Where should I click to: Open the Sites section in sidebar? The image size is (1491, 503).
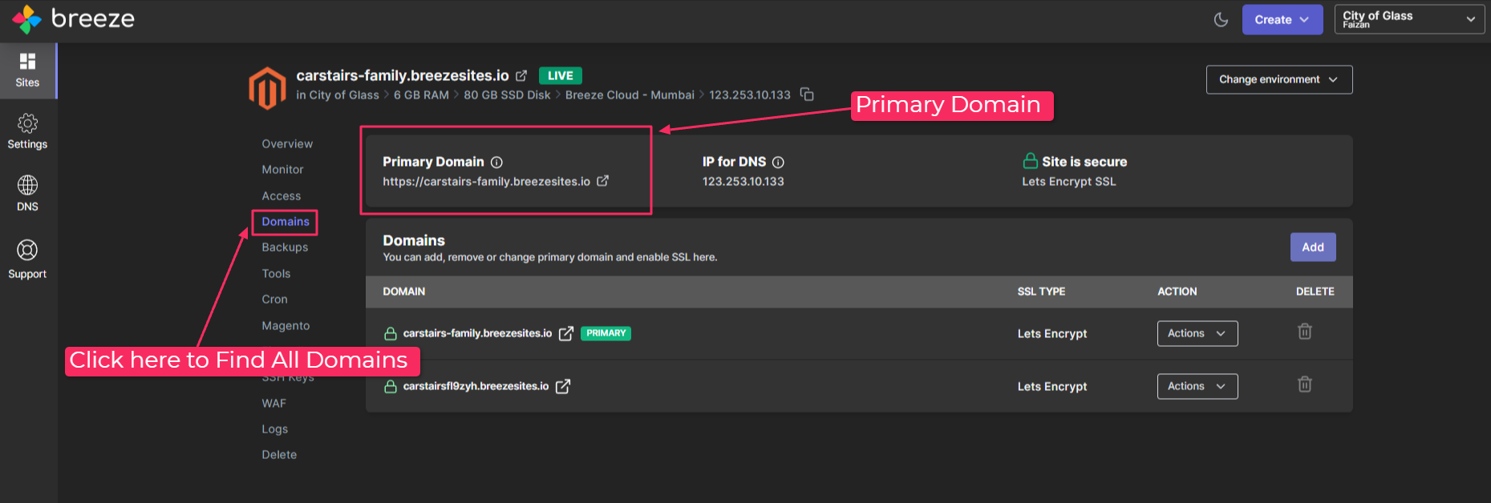tap(27, 70)
